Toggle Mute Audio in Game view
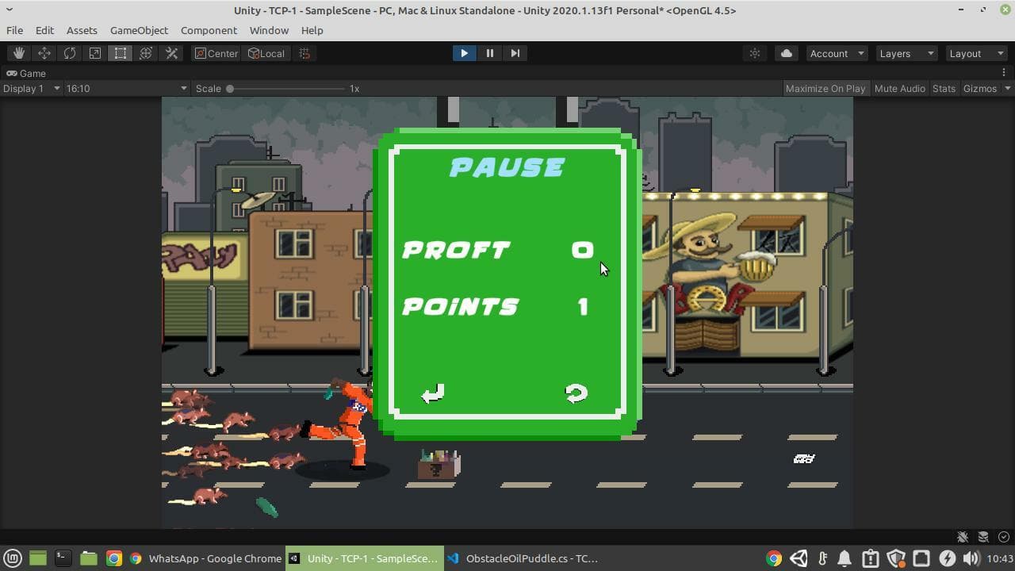Viewport: 1015px width, 571px height. pos(900,88)
